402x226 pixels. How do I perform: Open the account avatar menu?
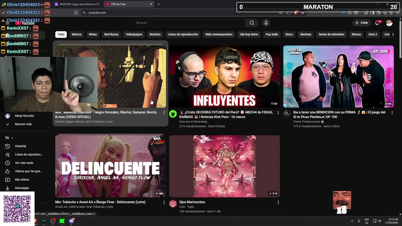(389, 23)
